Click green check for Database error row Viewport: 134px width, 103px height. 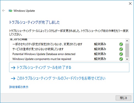(121, 54)
